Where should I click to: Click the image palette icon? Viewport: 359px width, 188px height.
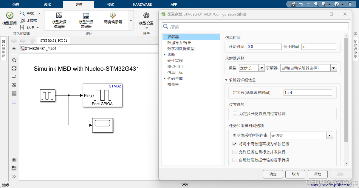(x=14, y=93)
